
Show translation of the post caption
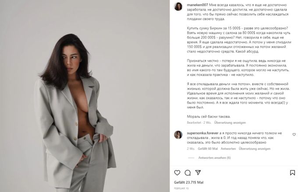coord(230,122)
